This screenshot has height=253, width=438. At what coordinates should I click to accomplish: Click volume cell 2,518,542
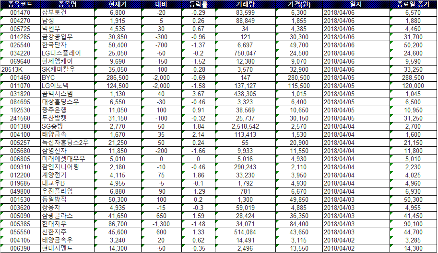pos(245,126)
